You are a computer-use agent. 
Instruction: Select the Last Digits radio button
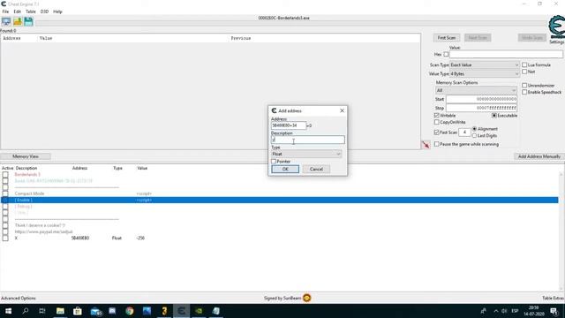[x=475, y=135]
